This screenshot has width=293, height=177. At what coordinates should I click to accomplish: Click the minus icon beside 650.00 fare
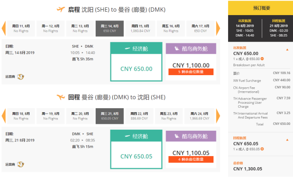pyautogui.click(x=262, y=59)
